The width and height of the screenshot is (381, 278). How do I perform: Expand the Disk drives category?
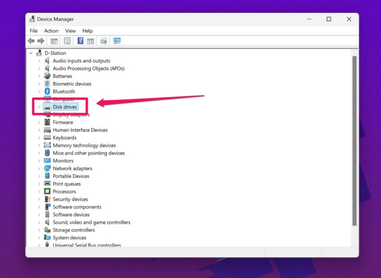[x=39, y=107]
